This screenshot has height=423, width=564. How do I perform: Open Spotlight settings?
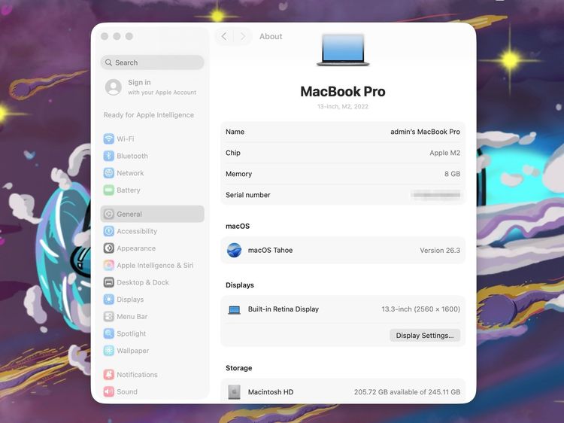153,333
